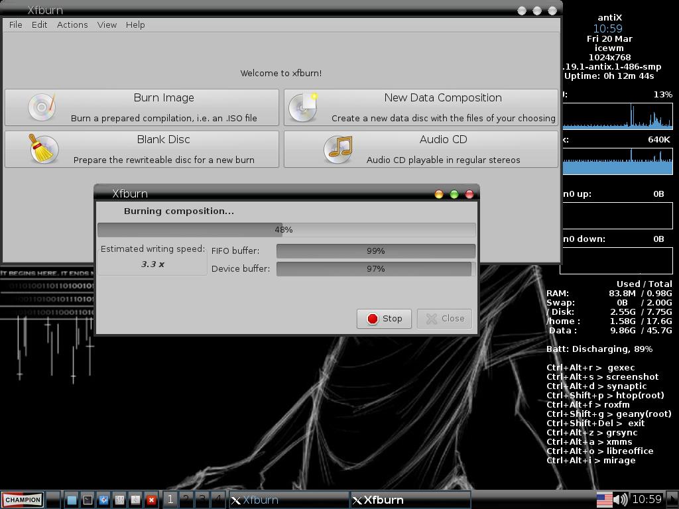Open the volume speaker icon in tray
The width and height of the screenshot is (679, 509).
click(x=621, y=500)
